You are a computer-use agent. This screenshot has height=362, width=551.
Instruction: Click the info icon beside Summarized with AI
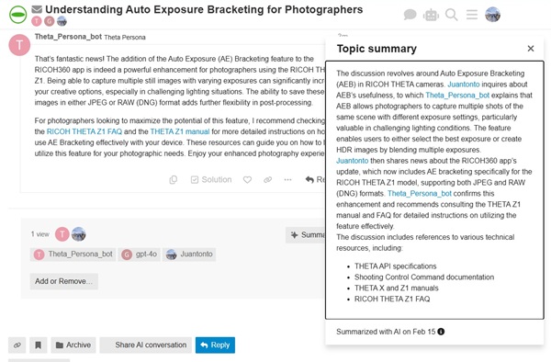(441, 332)
